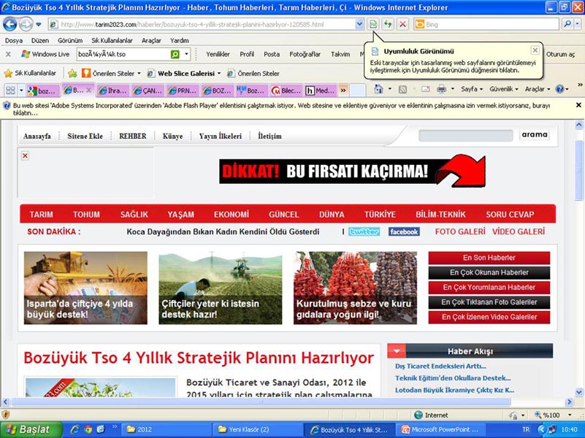Click the arama search button
This screenshot has width=585, height=438.
tap(535, 134)
